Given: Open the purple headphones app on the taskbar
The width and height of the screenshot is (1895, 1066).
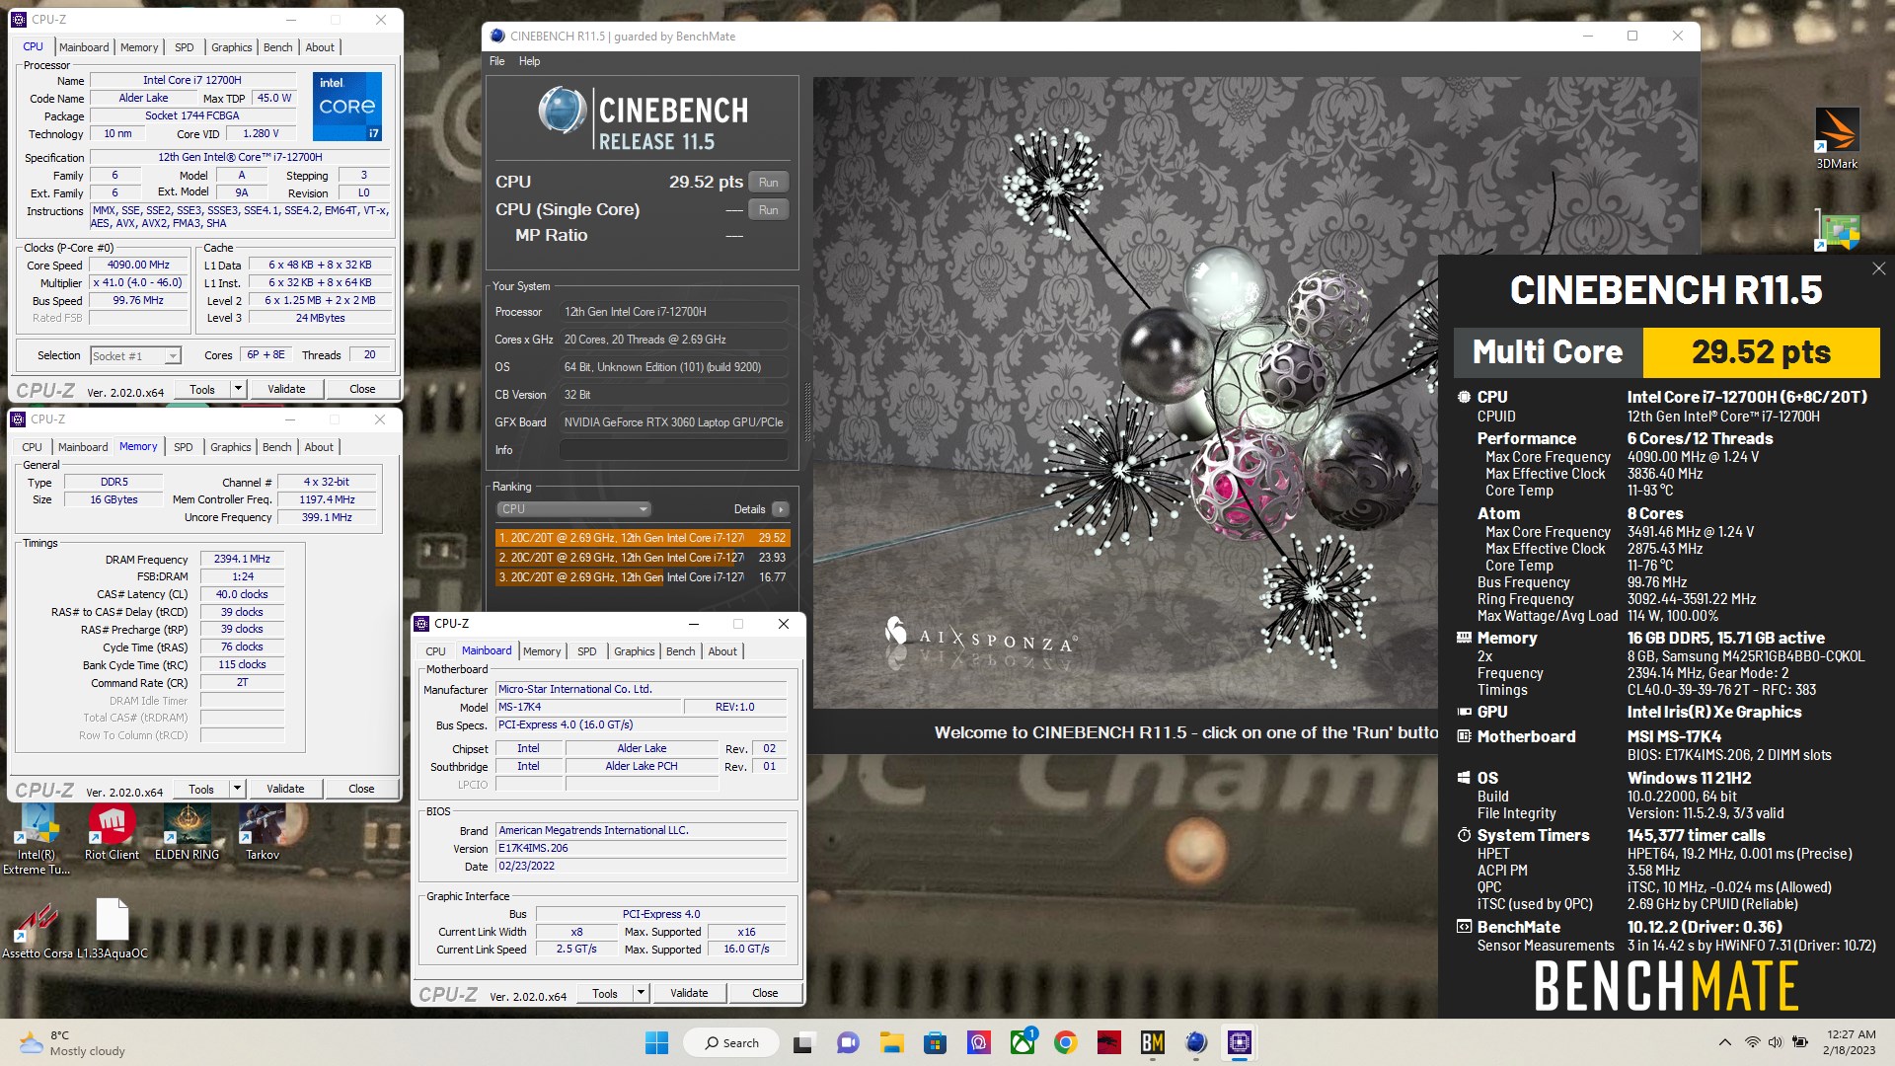Looking at the screenshot, I should 978,1042.
